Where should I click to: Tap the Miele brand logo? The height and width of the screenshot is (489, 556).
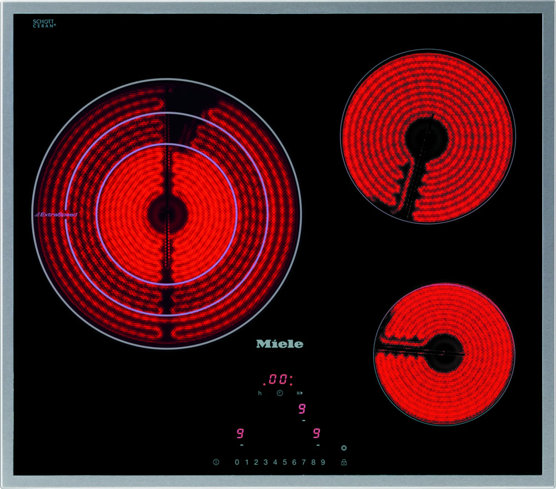tap(280, 344)
